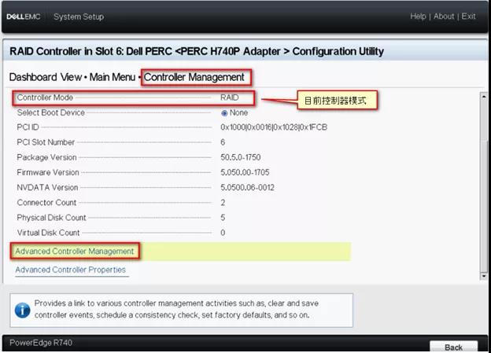Click the scrollbar down arrow
491x353 pixels.
(x=484, y=276)
